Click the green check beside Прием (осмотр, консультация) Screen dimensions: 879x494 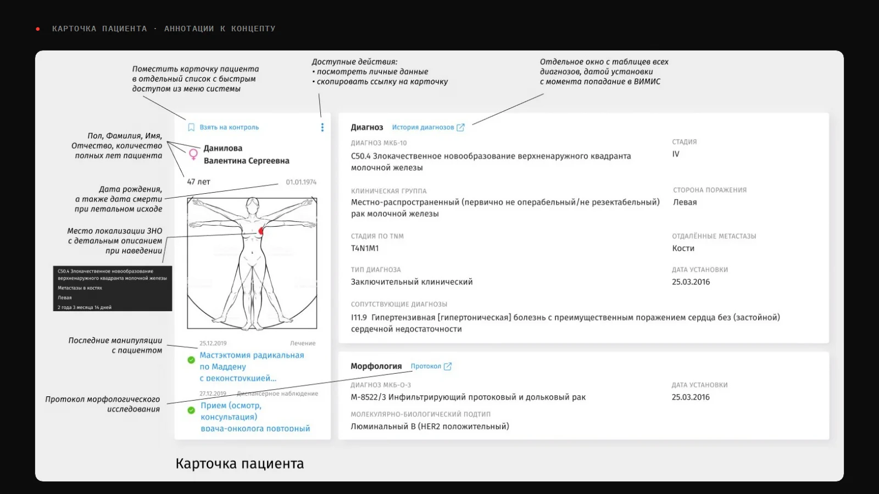click(x=191, y=410)
